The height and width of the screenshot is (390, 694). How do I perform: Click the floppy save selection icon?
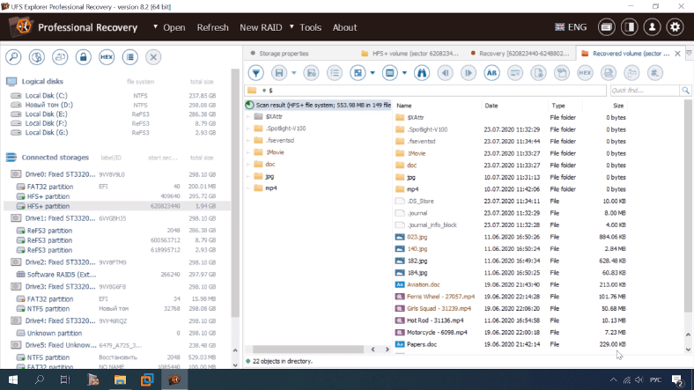point(279,73)
